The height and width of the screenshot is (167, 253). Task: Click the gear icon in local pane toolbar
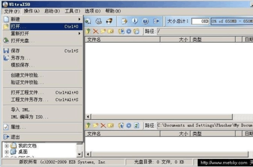(x=128, y=125)
